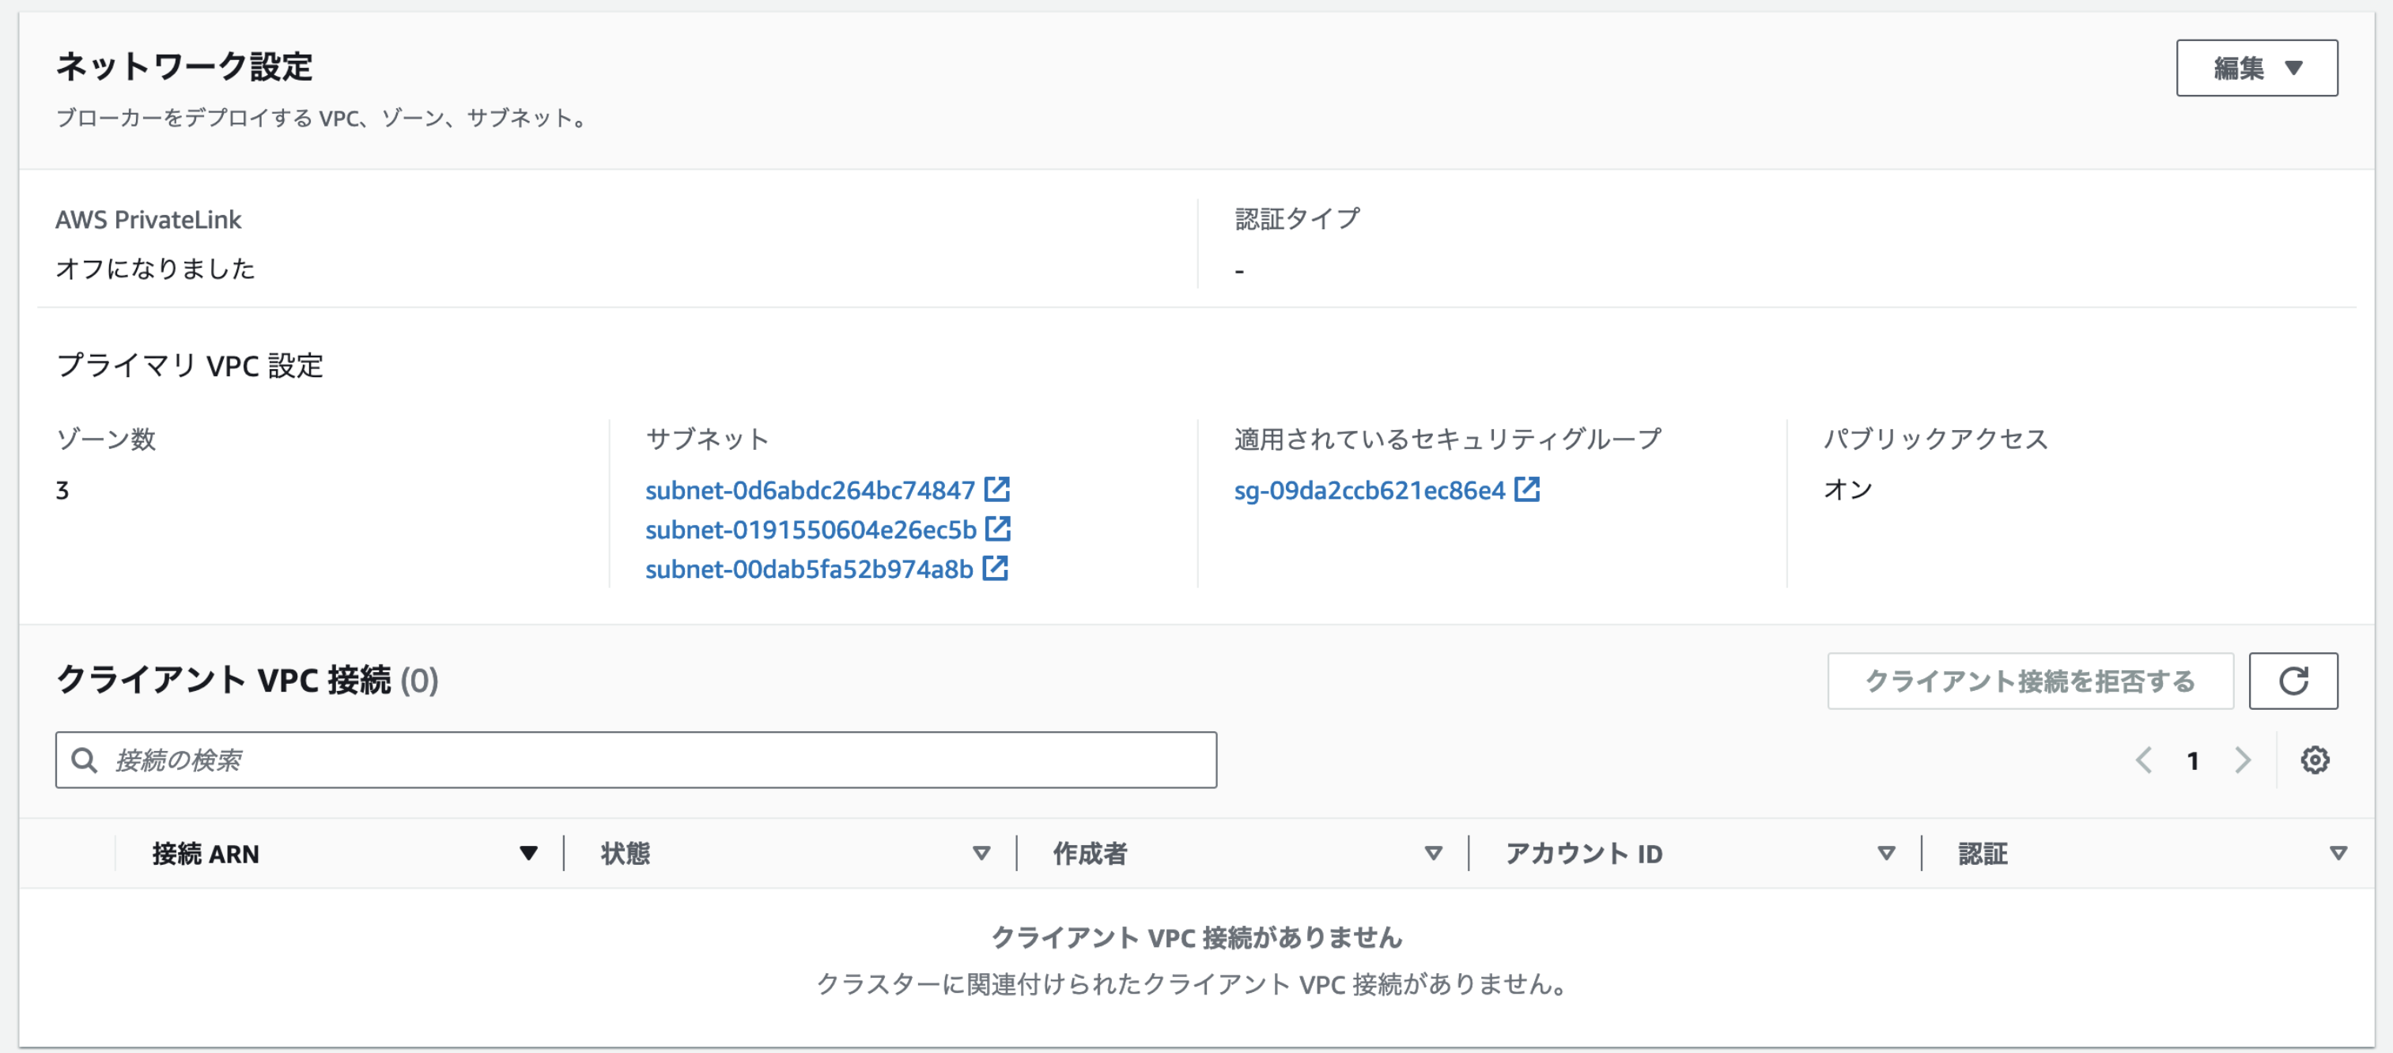Open the 編集 dropdown button
The width and height of the screenshot is (2393, 1053).
(2255, 68)
